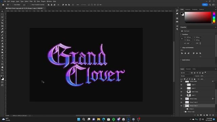Hide the Layer 4 visibility eye
Viewport: 217px width, 122px height.
(x=181, y=88)
